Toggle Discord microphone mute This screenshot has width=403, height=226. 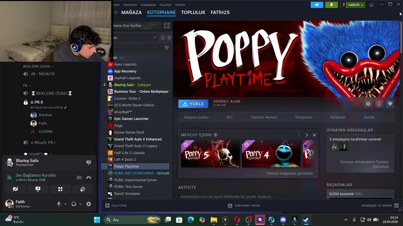[59, 204]
